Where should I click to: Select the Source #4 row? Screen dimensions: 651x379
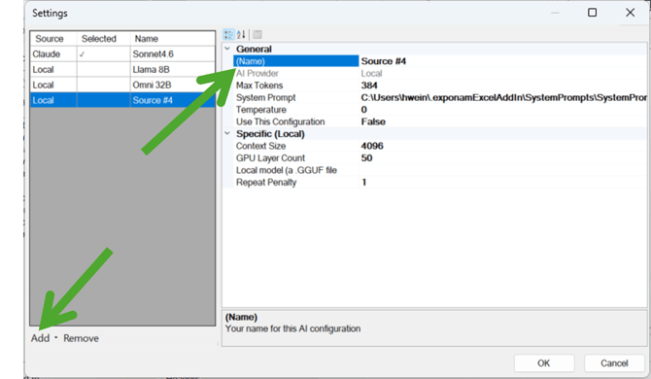(122, 100)
